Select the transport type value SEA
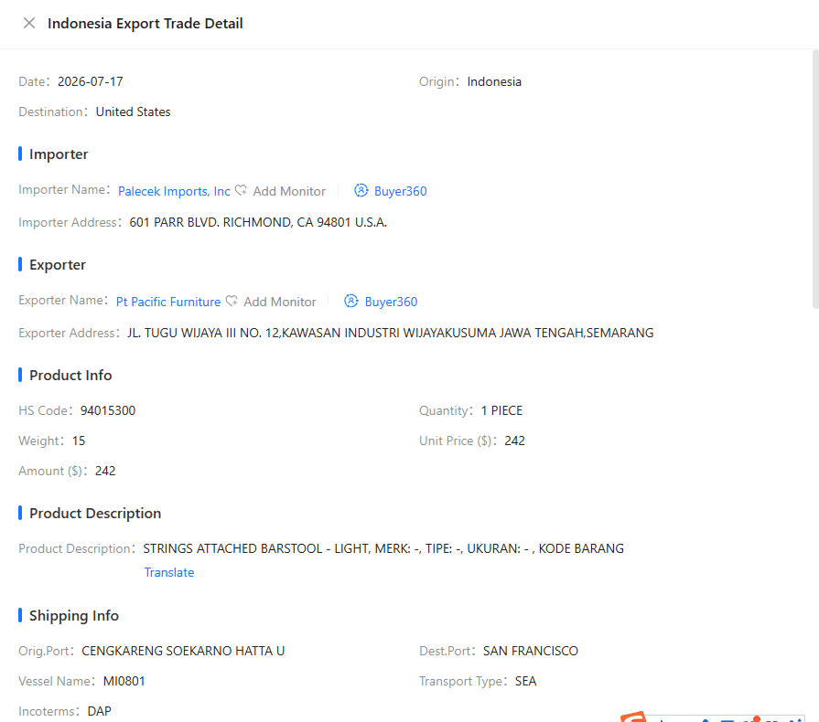 pos(525,681)
